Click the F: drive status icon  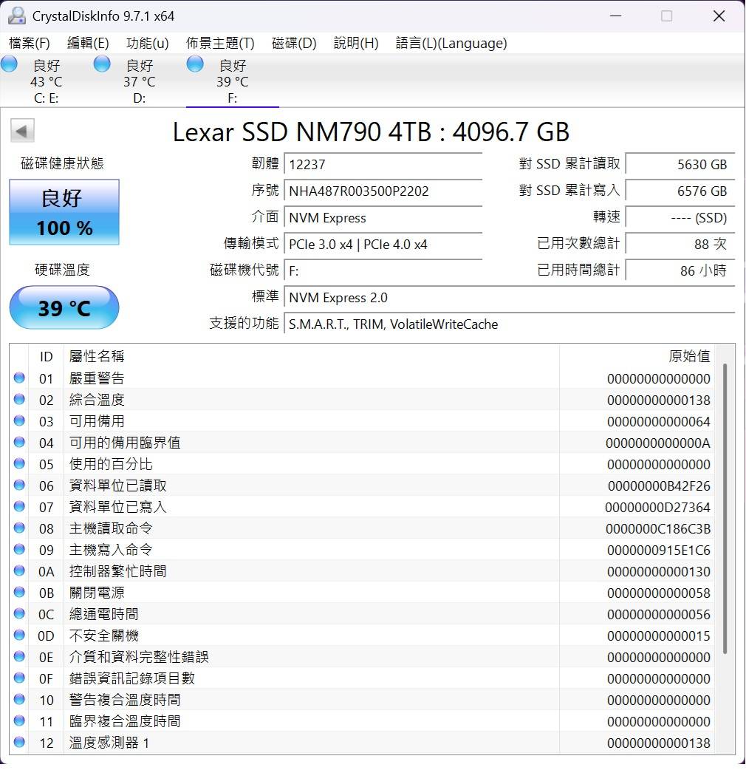[x=195, y=64]
